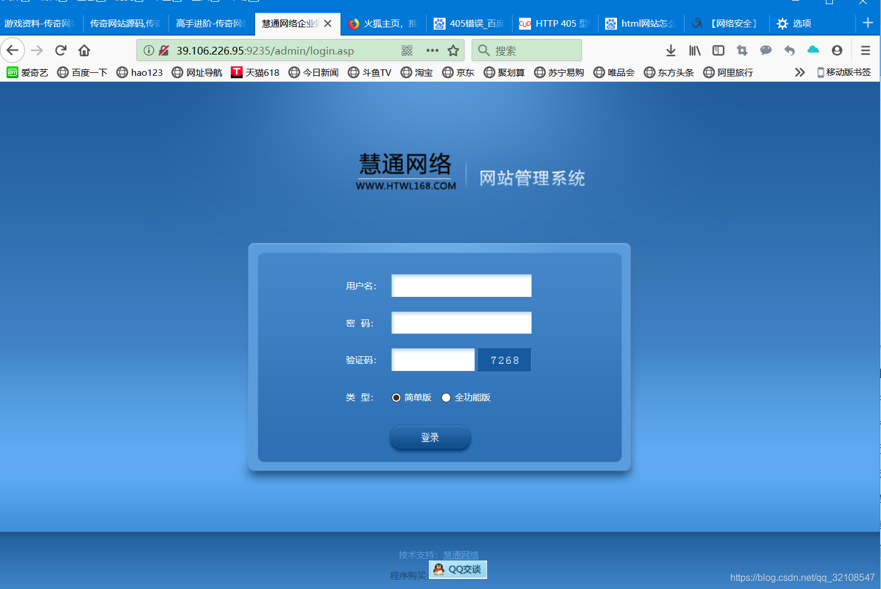881x589 pixels.
Task: Open the 阿里旅行 bookmark
Action: [728, 72]
